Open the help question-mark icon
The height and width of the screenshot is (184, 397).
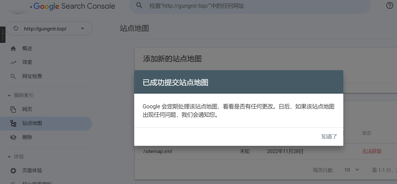coord(390,6)
